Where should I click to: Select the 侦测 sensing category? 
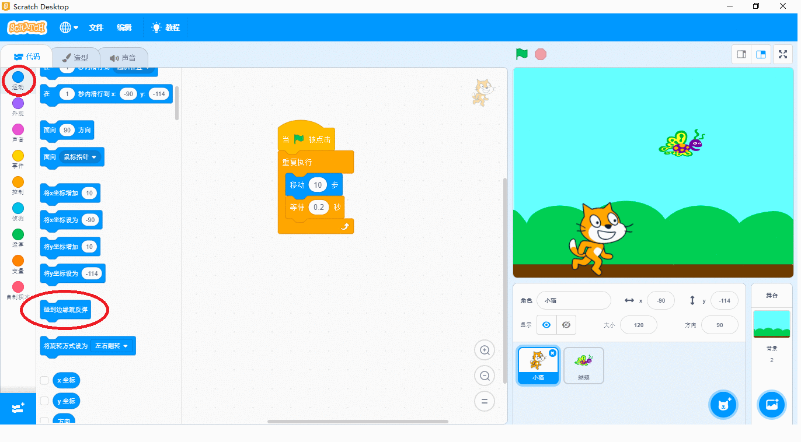coord(18,212)
